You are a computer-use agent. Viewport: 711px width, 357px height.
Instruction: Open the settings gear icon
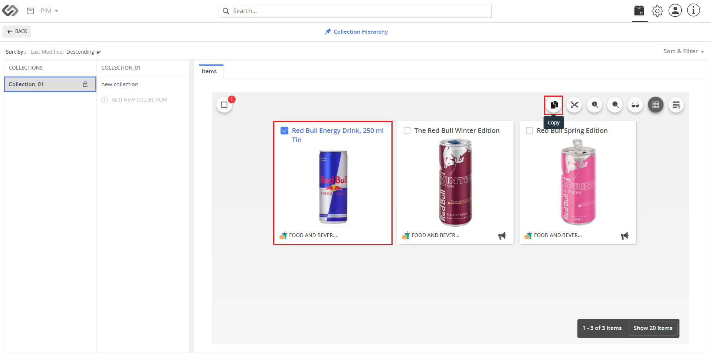click(657, 11)
